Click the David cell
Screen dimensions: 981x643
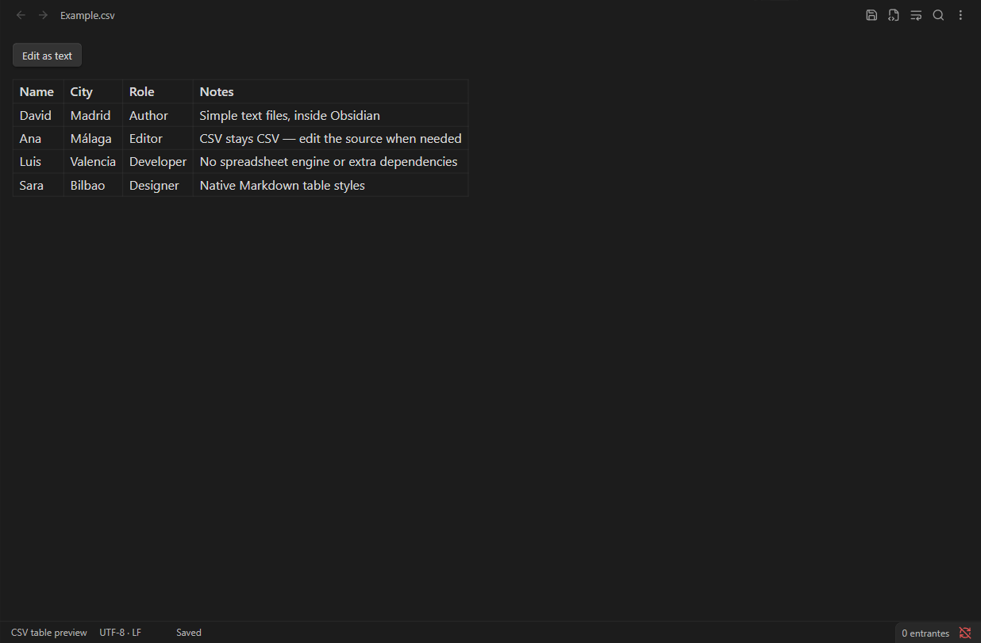[38, 115]
